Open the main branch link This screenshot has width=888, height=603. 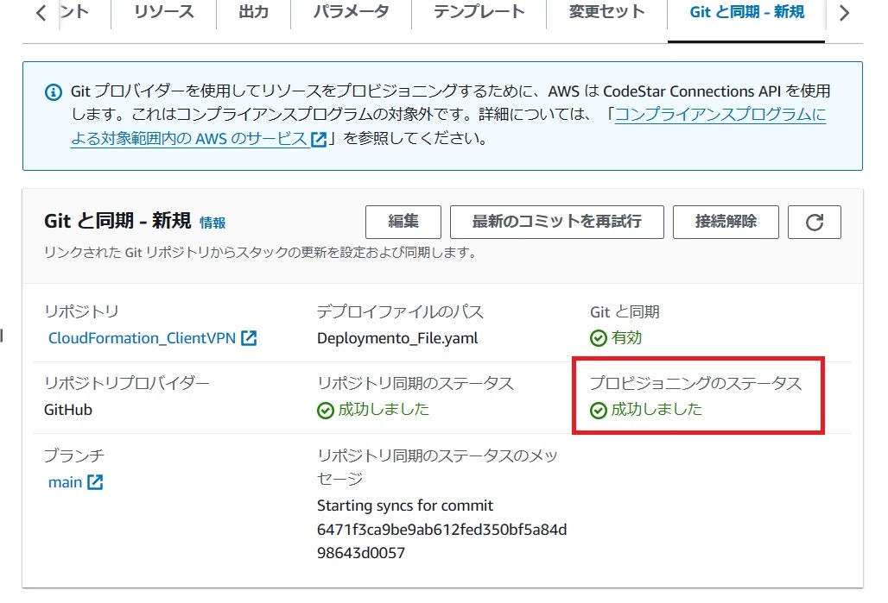pyautogui.click(x=65, y=482)
